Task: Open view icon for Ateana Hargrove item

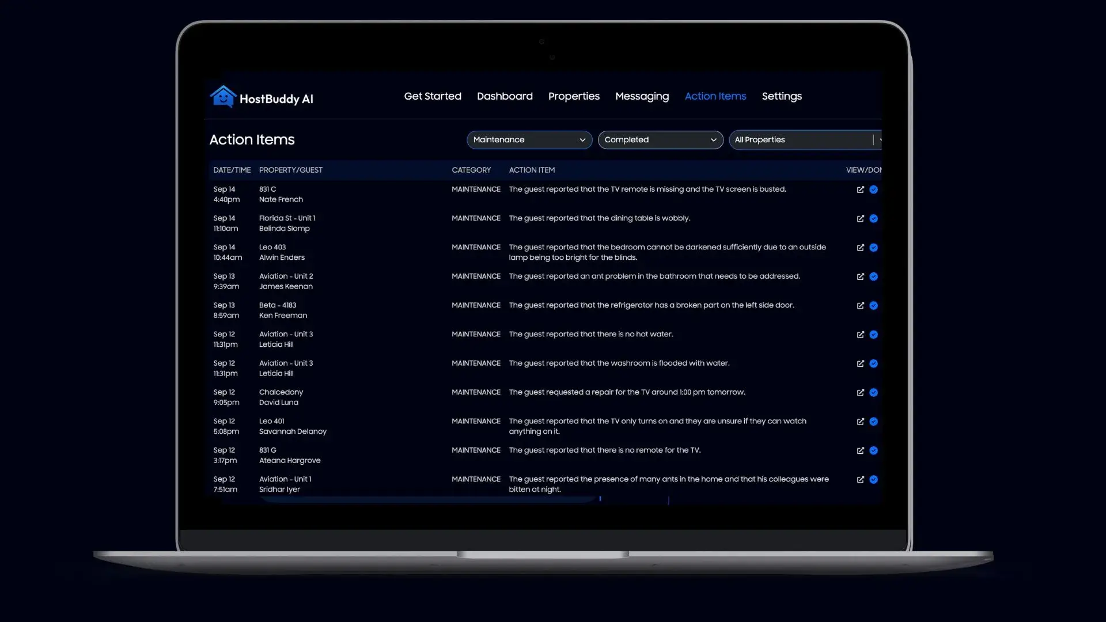Action: (x=860, y=451)
